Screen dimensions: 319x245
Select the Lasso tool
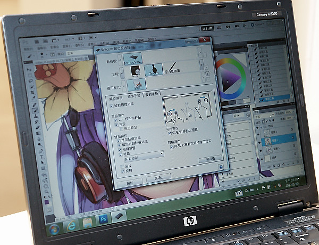(x=31, y=81)
